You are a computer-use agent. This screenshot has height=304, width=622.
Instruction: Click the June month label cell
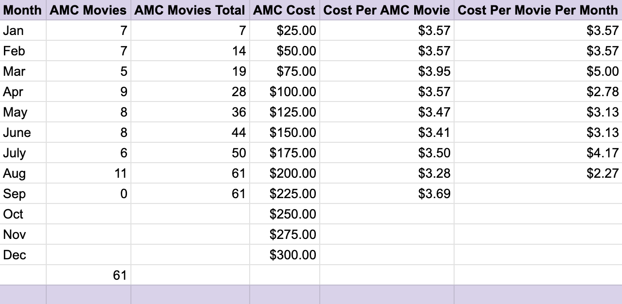23,133
